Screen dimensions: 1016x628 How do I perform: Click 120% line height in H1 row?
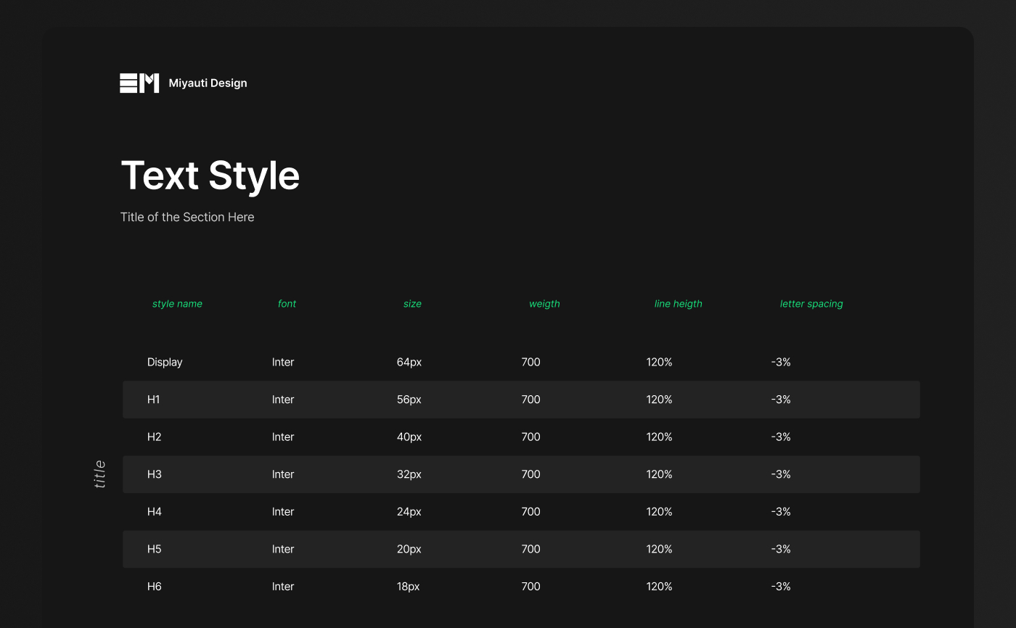point(659,400)
